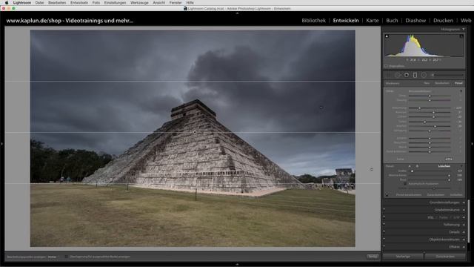Open the Einstellungen menu
The image size is (474, 267).
(x=116, y=3)
